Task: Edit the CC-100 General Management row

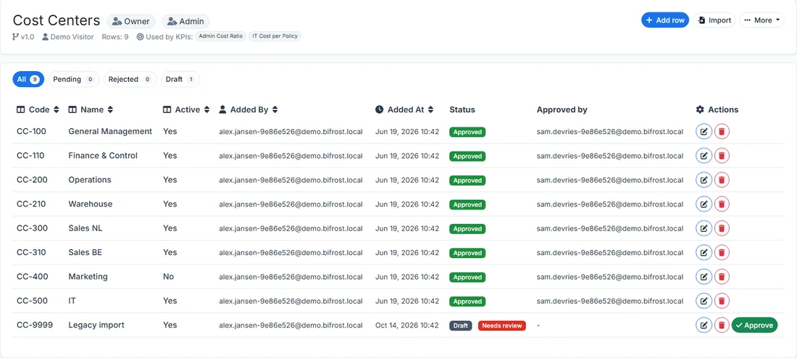Action: point(704,132)
